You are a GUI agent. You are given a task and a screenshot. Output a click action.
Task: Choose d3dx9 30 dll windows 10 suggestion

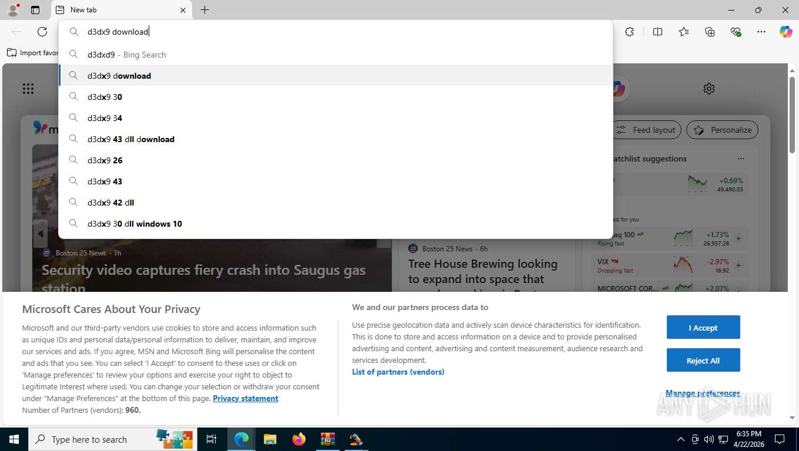(x=335, y=224)
